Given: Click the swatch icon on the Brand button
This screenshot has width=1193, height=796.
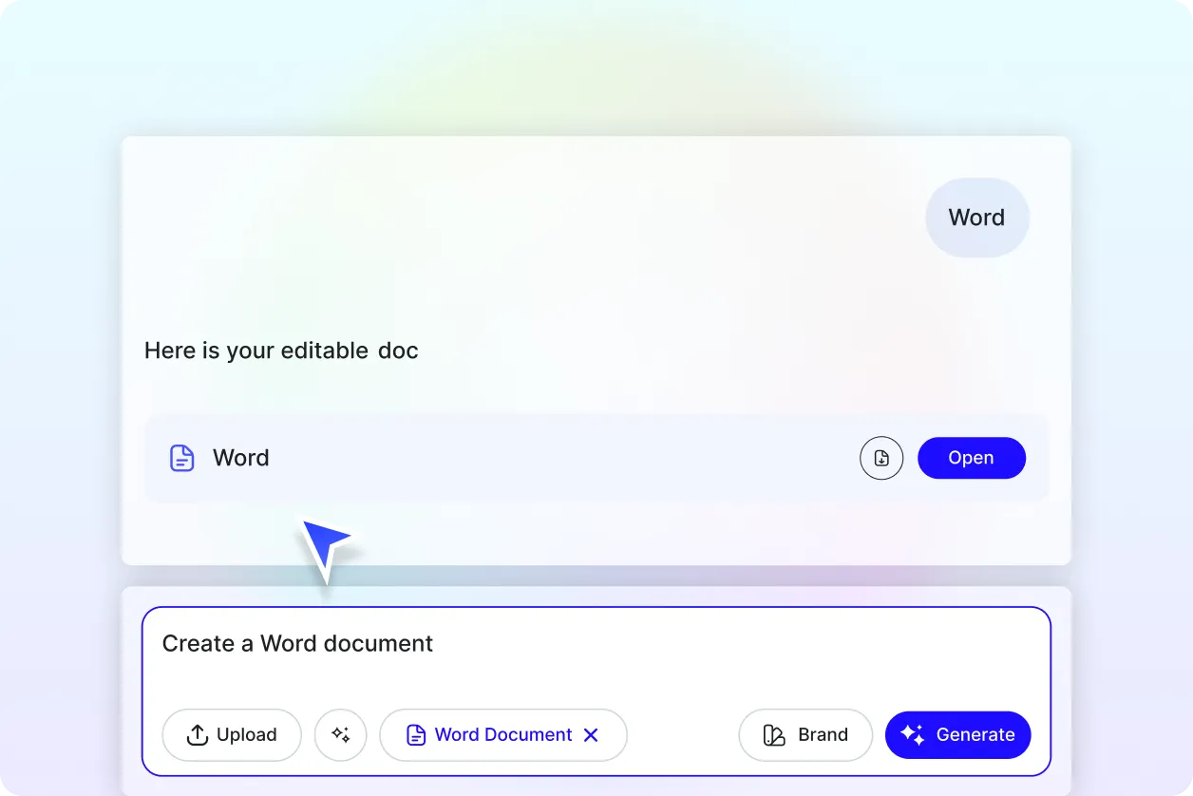Looking at the screenshot, I should 774,734.
